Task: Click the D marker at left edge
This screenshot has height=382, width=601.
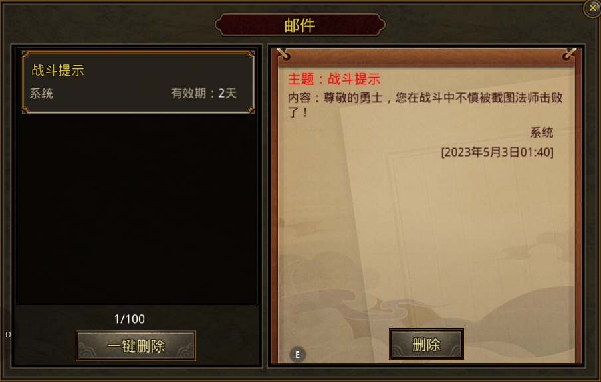Action: [8, 334]
